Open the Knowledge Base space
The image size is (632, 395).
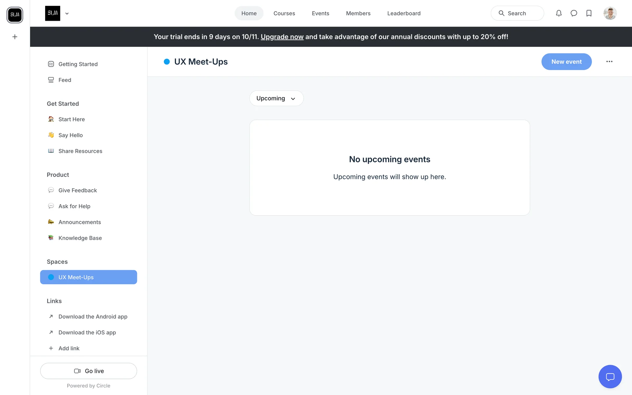coord(80,238)
